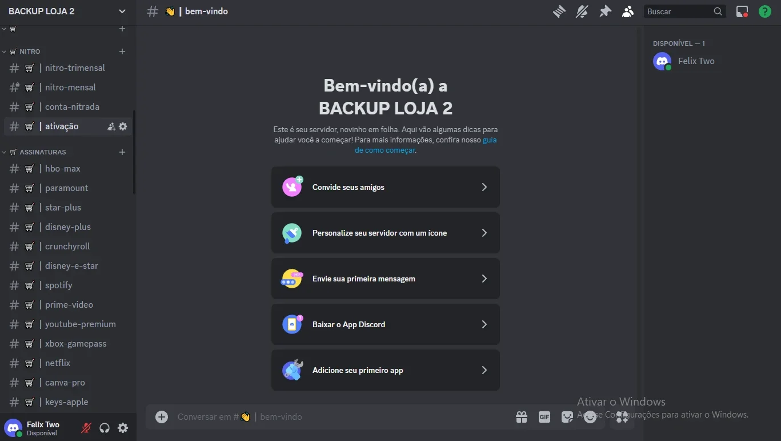Toggle headphones deafen in user panel
Image resolution: width=781 pixels, height=441 pixels.
coord(105,428)
